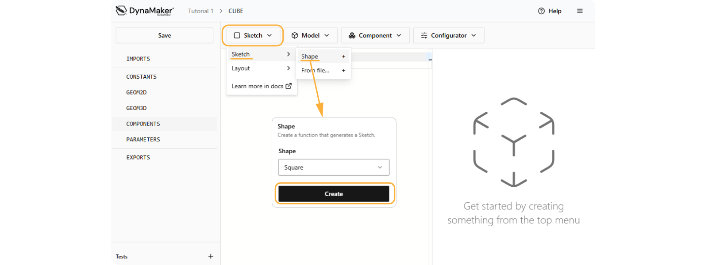Click the Save button
The height and width of the screenshot is (265, 708).
165,35
